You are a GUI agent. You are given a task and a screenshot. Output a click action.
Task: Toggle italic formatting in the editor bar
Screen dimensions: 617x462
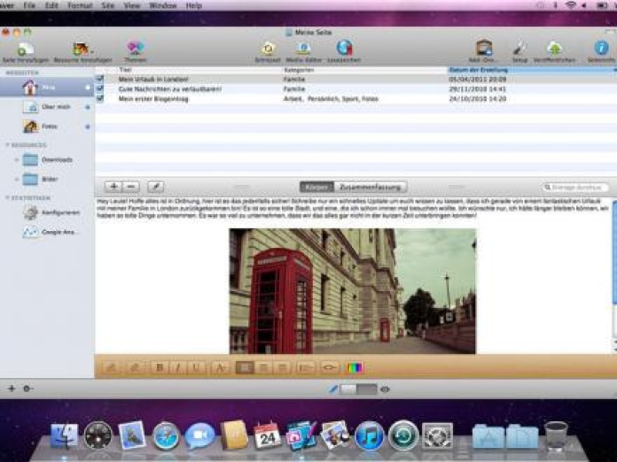[x=177, y=367]
